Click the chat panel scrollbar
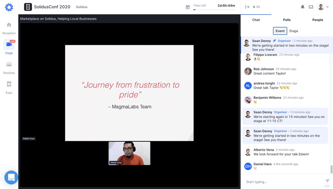This screenshot has height=189, width=333. [331, 169]
